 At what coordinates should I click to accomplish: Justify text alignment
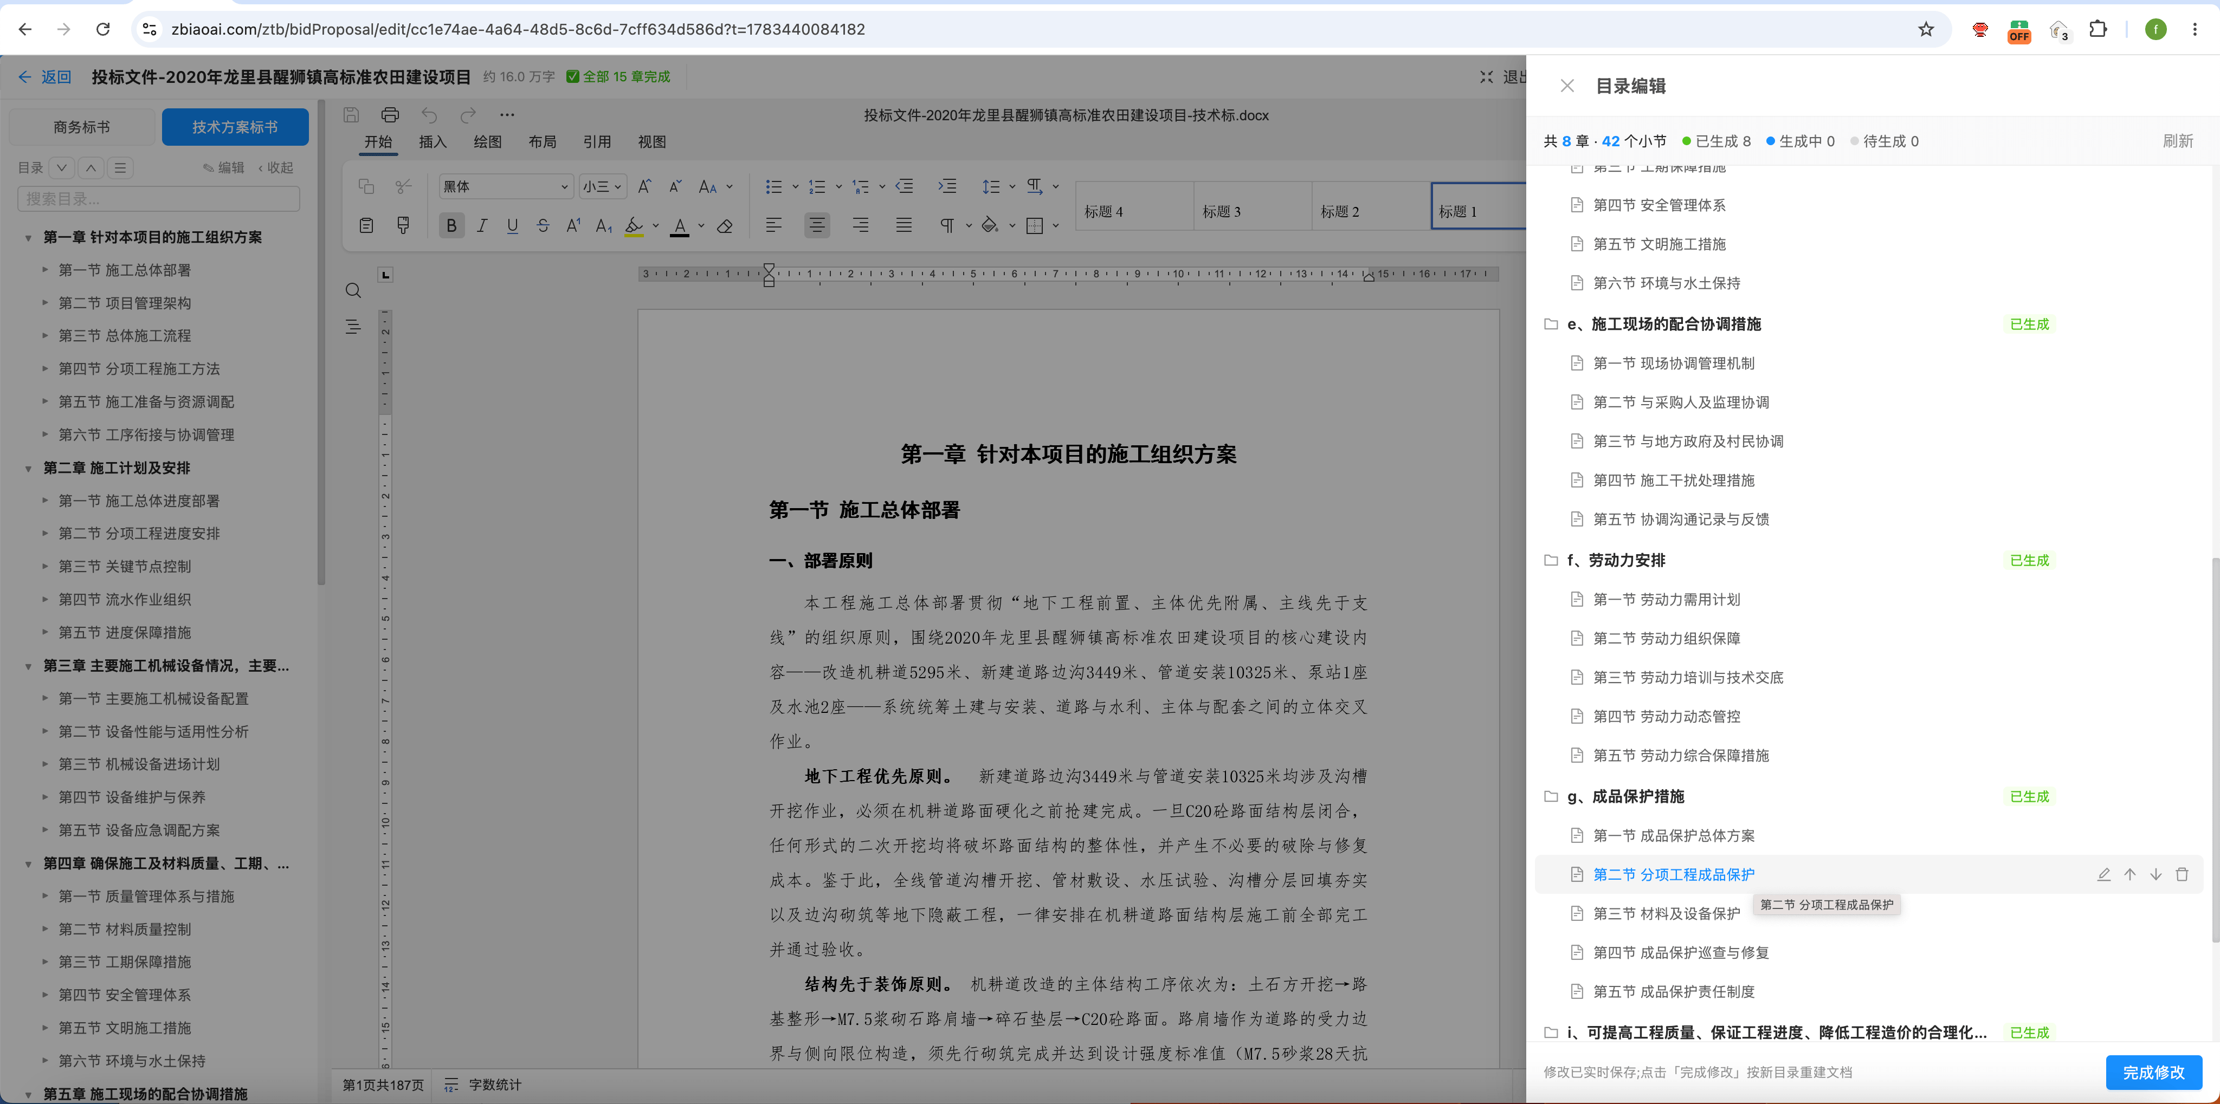pyautogui.click(x=904, y=226)
